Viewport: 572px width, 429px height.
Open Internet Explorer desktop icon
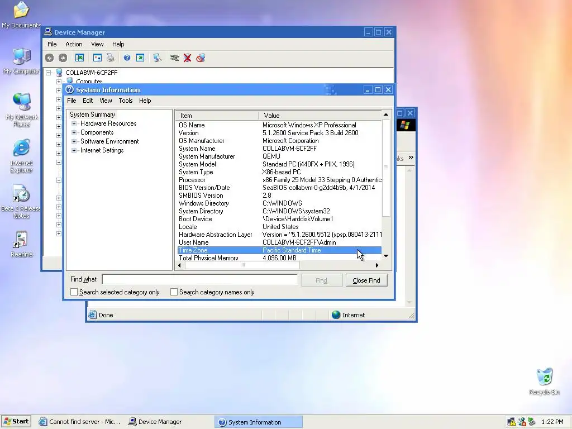tap(22, 147)
